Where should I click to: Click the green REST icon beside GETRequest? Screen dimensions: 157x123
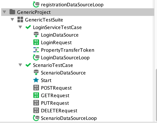click(x=36, y=95)
